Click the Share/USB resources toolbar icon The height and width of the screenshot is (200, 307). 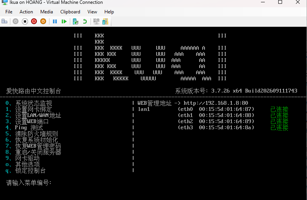[105, 21]
